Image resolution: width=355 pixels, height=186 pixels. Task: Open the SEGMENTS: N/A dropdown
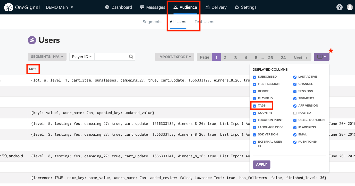pyautogui.click(x=47, y=57)
